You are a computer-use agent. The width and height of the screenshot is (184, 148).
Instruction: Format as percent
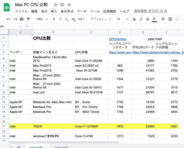60,19
